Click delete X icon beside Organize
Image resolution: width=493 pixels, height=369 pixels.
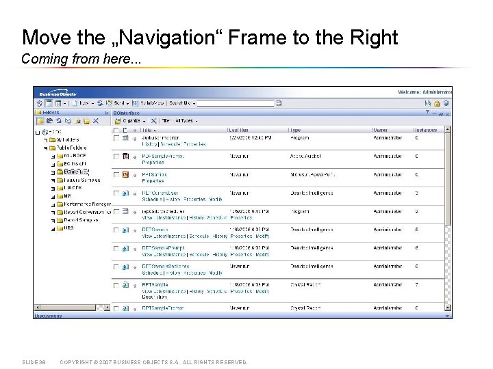pyautogui.click(x=153, y=121)
